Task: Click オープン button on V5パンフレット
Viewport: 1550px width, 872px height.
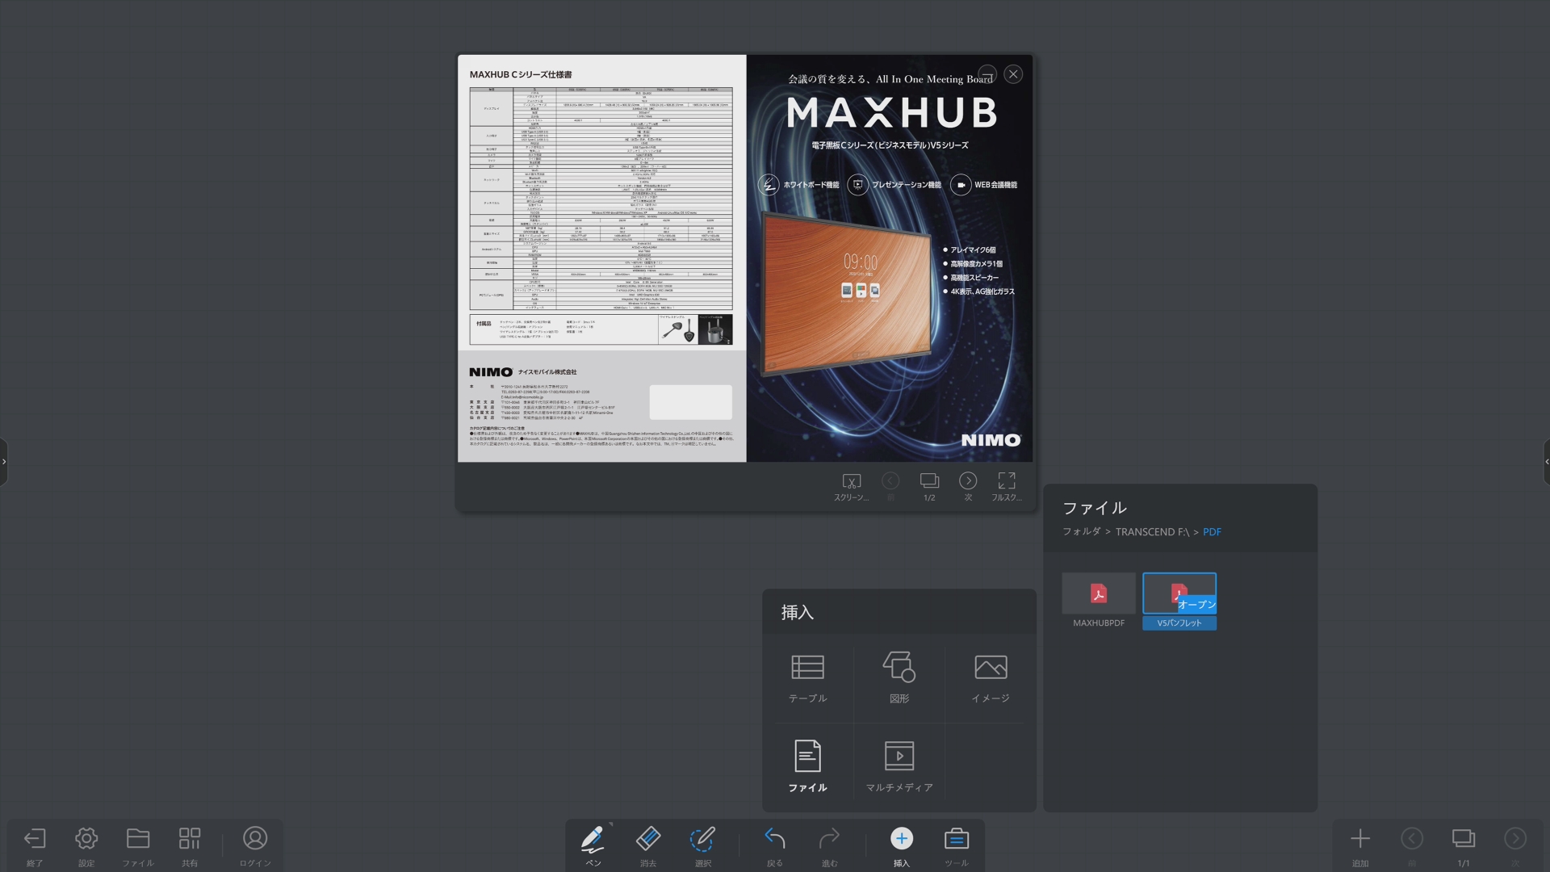Action: point(1196,604)
